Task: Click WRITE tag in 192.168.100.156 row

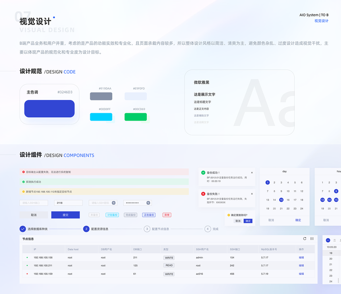Action: pos(169,258)
